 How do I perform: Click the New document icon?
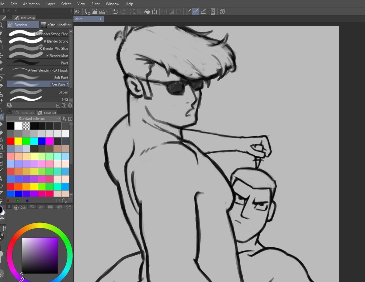[88, 12]
